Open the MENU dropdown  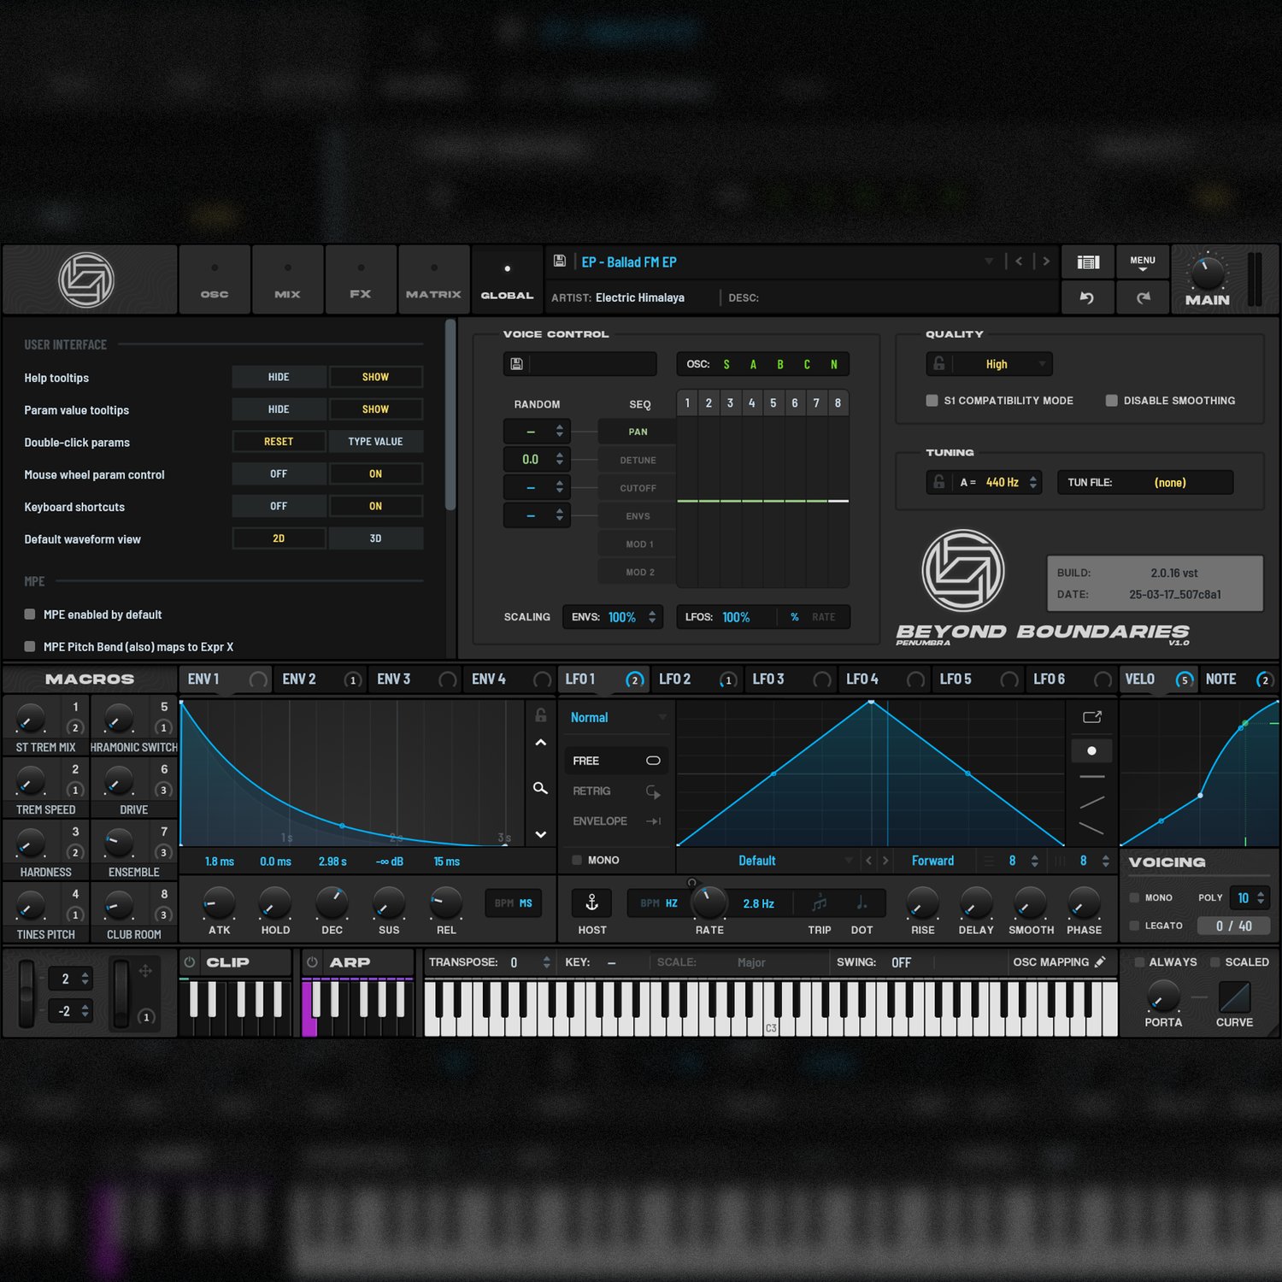point(1143,262)
